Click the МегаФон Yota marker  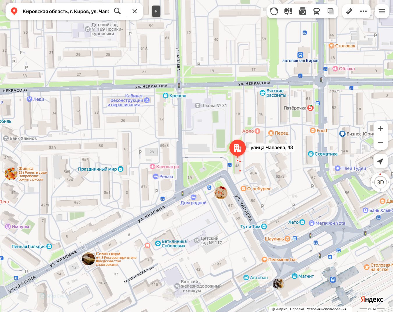click(311, 223)
